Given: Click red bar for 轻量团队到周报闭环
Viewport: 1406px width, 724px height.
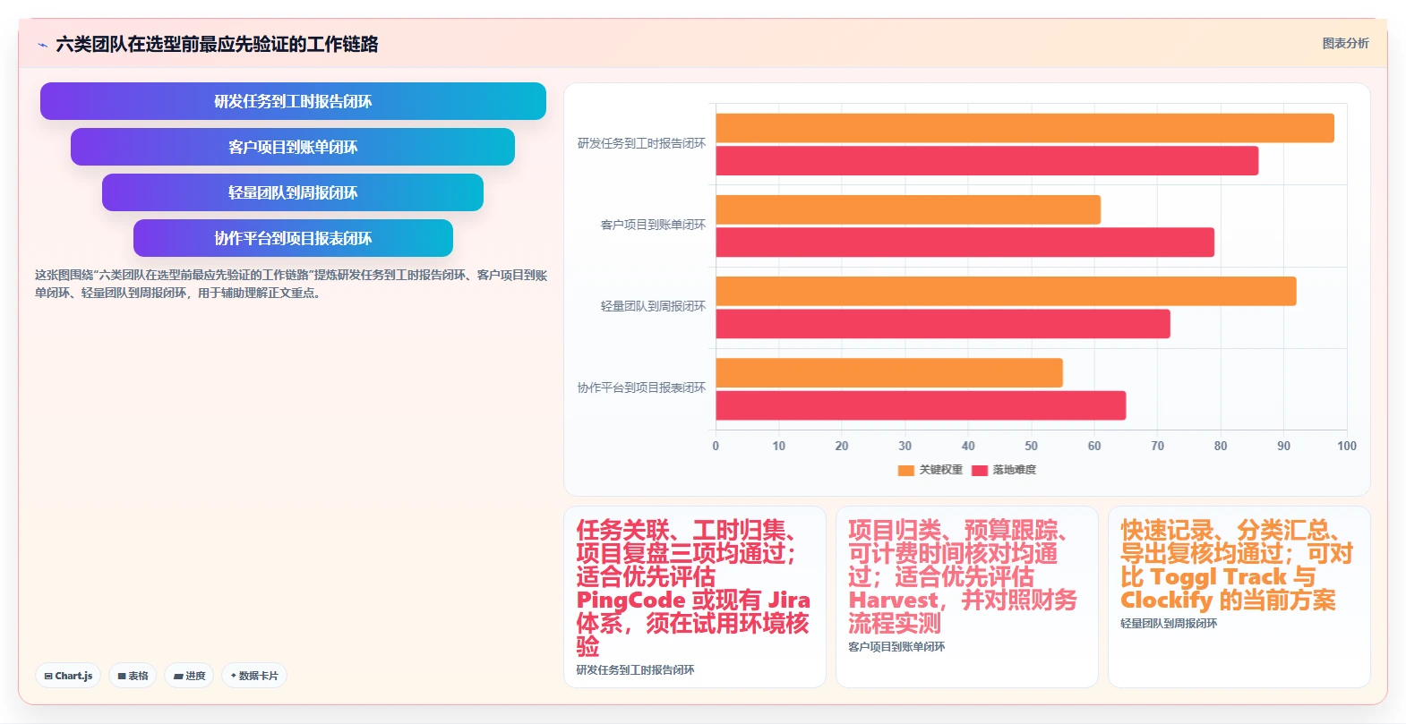Looking at the screenshot, I should click(x=943, y=324).
